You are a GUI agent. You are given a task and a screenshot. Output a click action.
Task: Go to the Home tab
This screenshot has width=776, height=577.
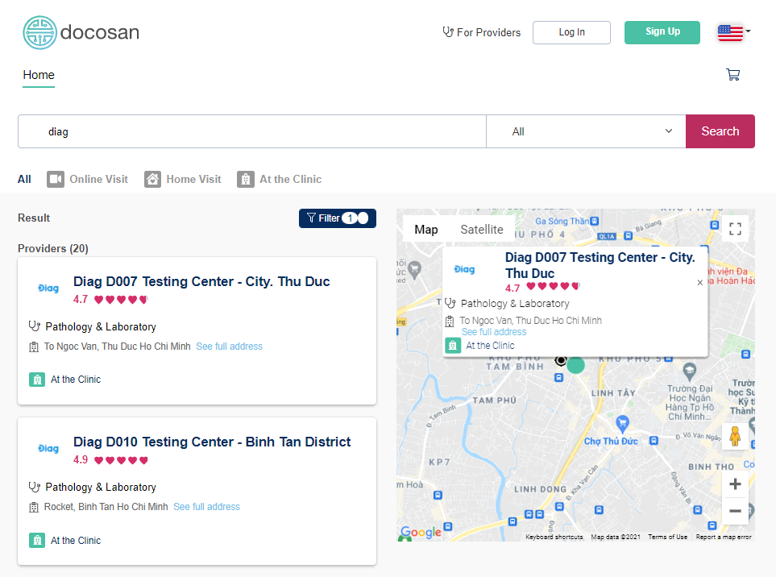[x=39, y=75]
